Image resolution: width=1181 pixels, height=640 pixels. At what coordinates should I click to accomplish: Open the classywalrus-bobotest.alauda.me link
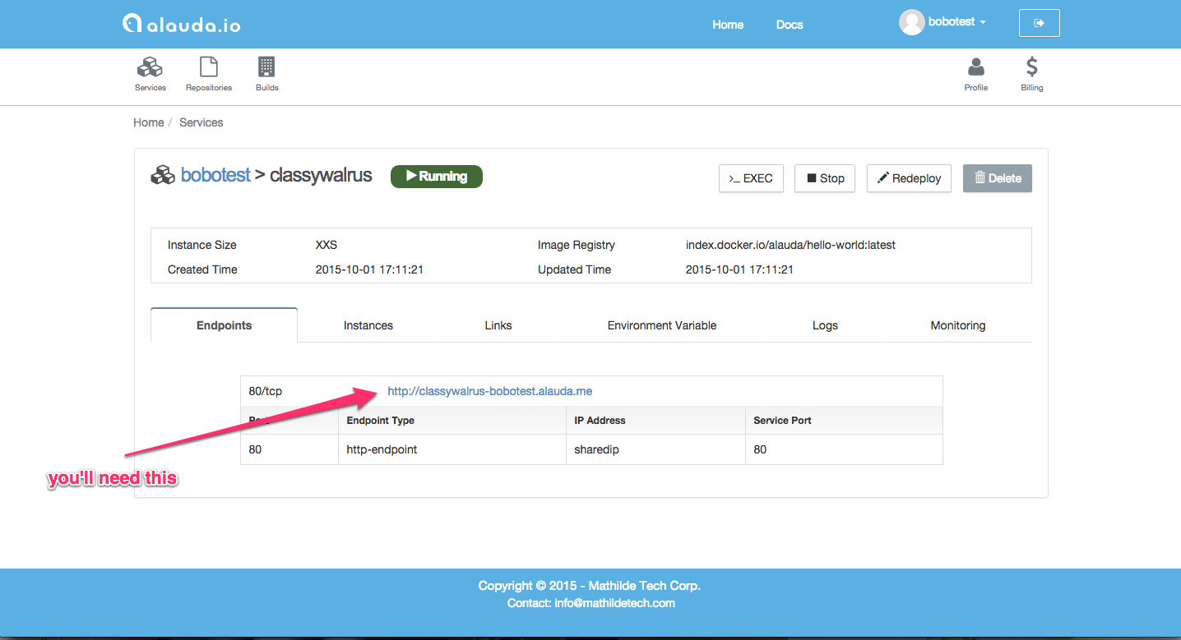(490, 391)
